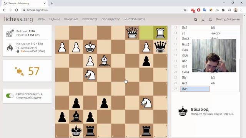Bookmark this page with star icon
The width and height of the screenshot is (246, 138).
[x=185, y=10]
